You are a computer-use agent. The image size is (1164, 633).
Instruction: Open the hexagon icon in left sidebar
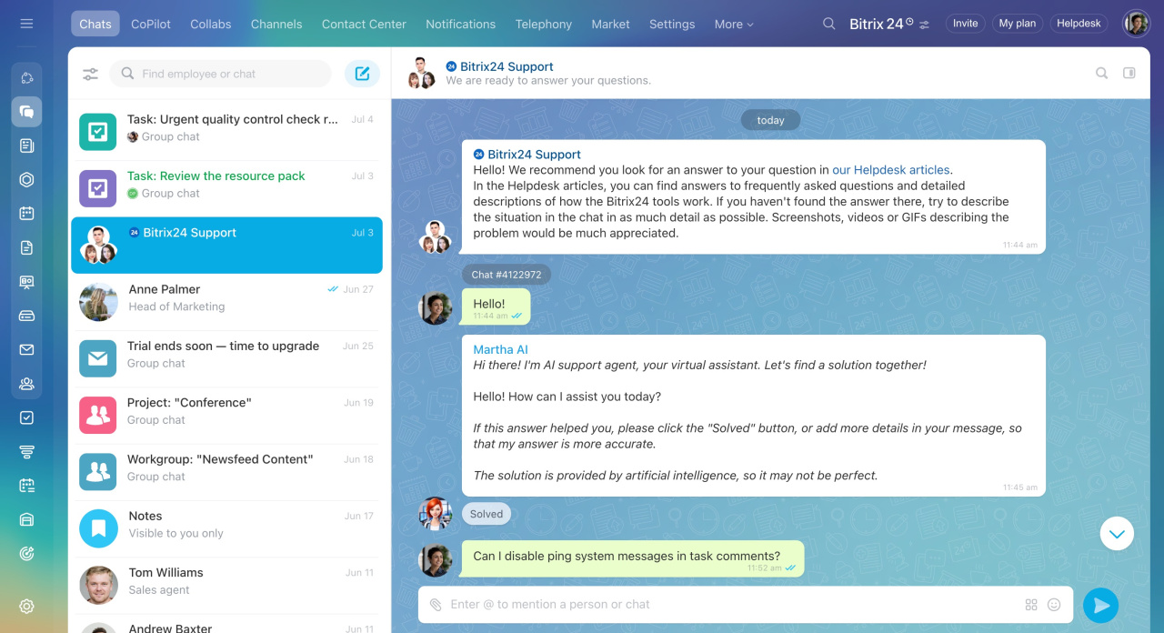click(26, 179)
